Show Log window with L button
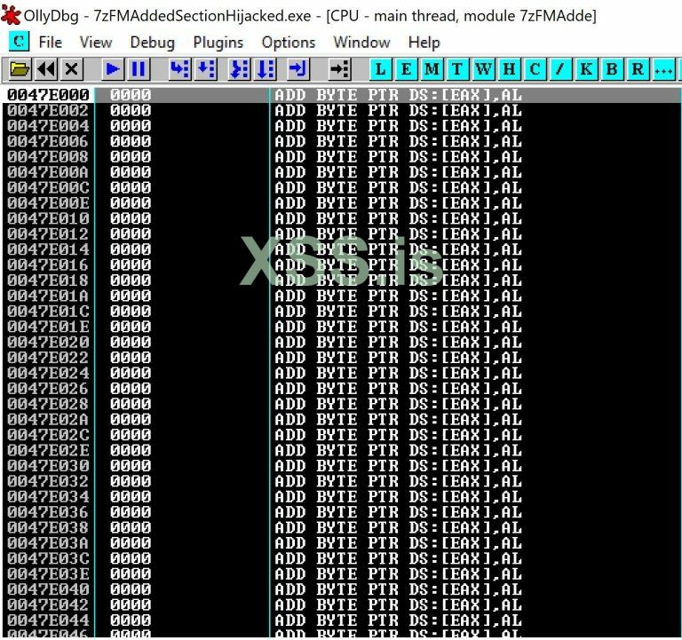The width and height of the screenshot is (682, 640). (381, 69)
